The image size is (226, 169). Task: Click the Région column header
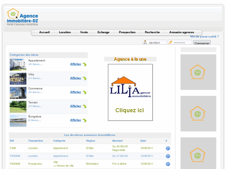coord(90,141)
